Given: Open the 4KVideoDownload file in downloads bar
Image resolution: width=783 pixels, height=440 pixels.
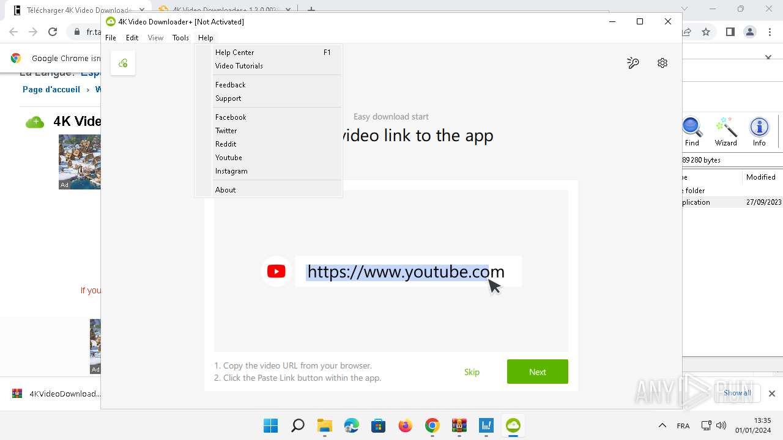Looking at the screenshot, I should (x=57, y=394).
